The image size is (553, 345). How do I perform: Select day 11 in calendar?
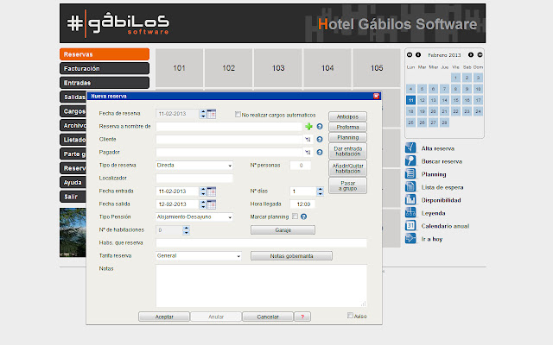point(410,100)
